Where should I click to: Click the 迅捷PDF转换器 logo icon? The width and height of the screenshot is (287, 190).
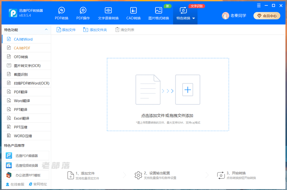tap(13, 13)
